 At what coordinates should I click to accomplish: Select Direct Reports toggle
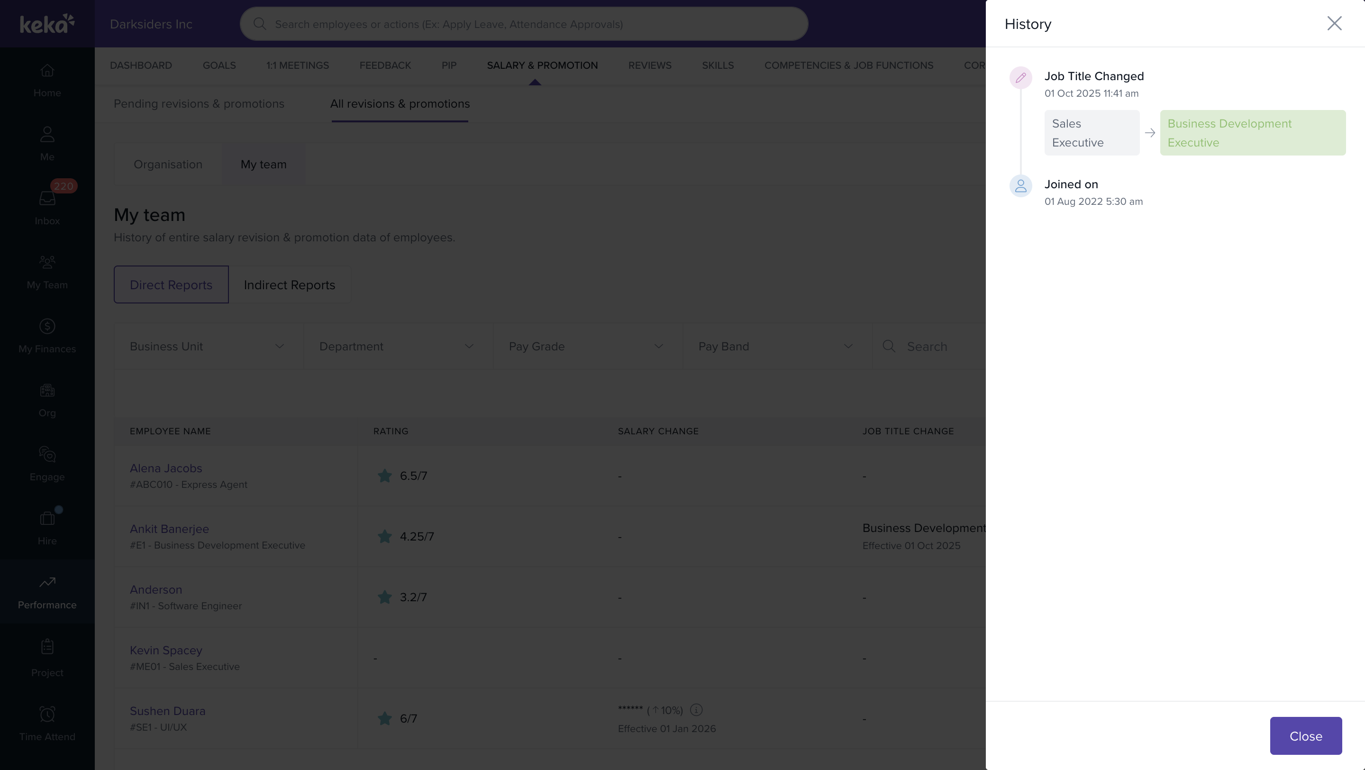pyautogui.click(x=171, y=284)
